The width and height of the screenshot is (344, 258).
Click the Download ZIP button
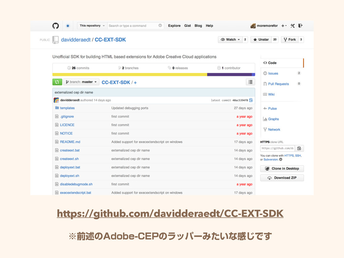tap(282, 178)
